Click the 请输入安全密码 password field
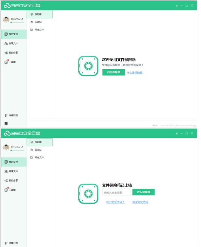201x247 pixels. click(117, 192)
